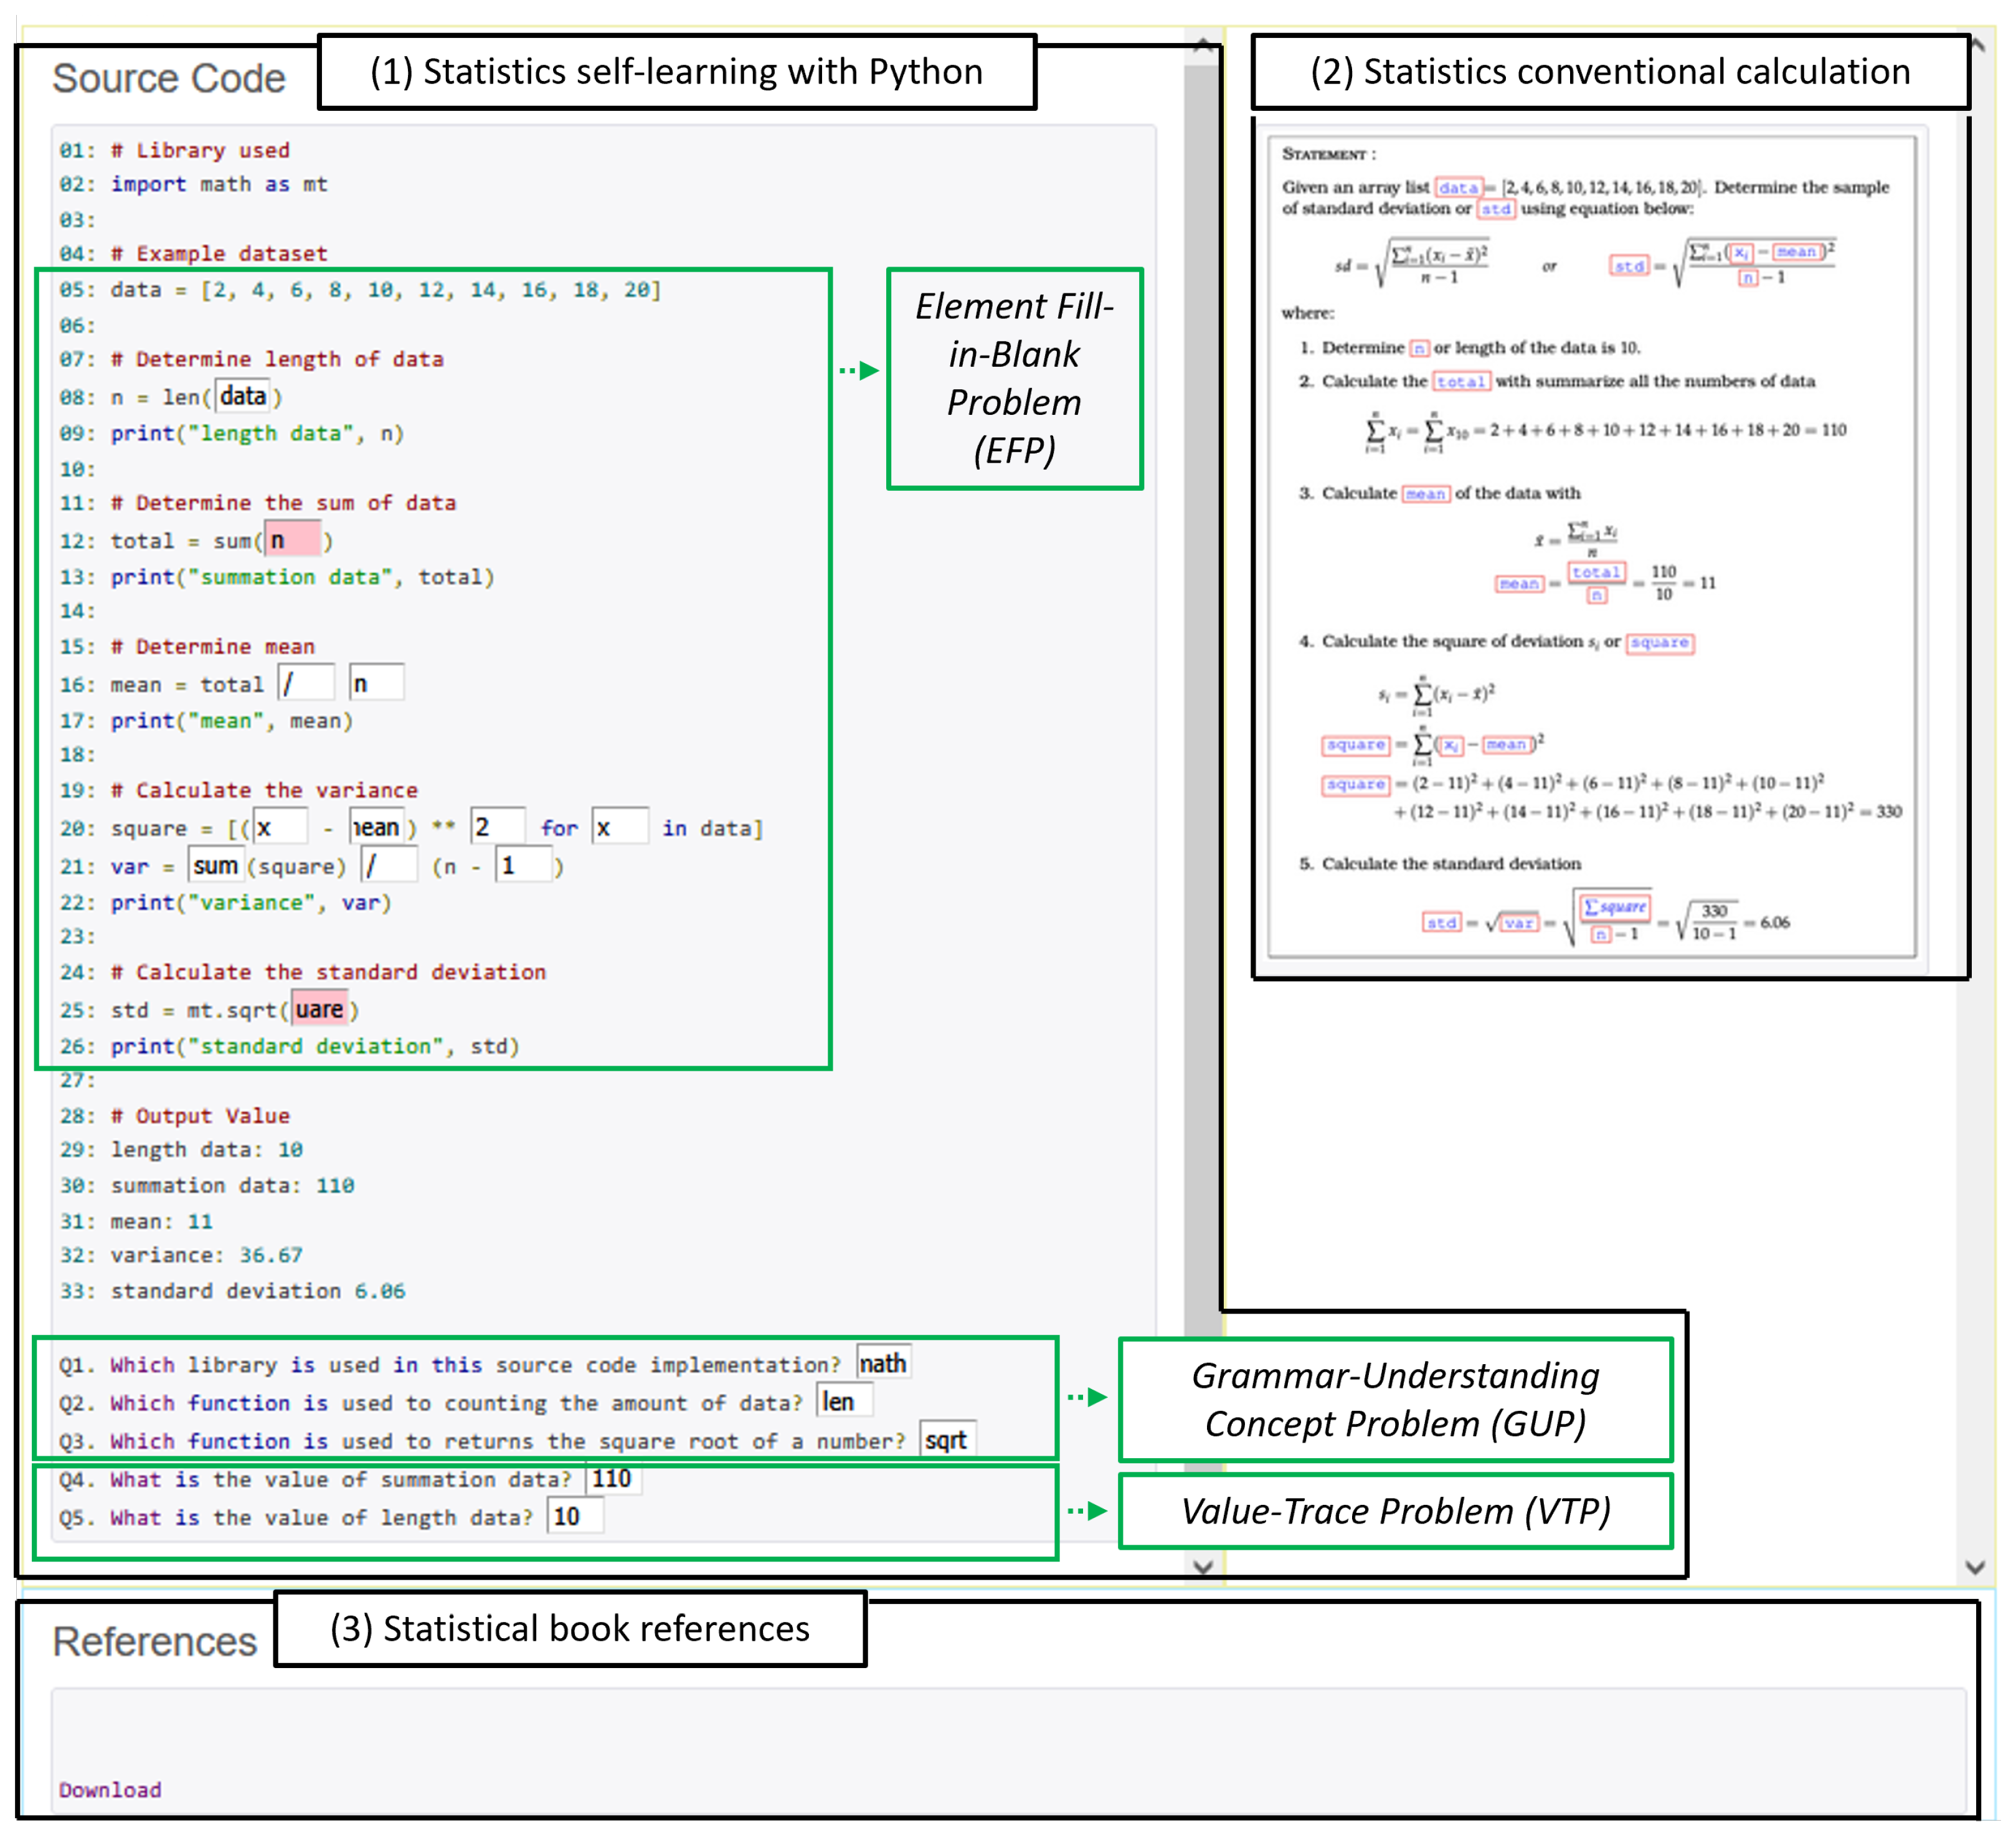The height and width of the screenshot is (1835, 2016).
Task: Click the 'data' blank on line 08
Action: point(243,397)
